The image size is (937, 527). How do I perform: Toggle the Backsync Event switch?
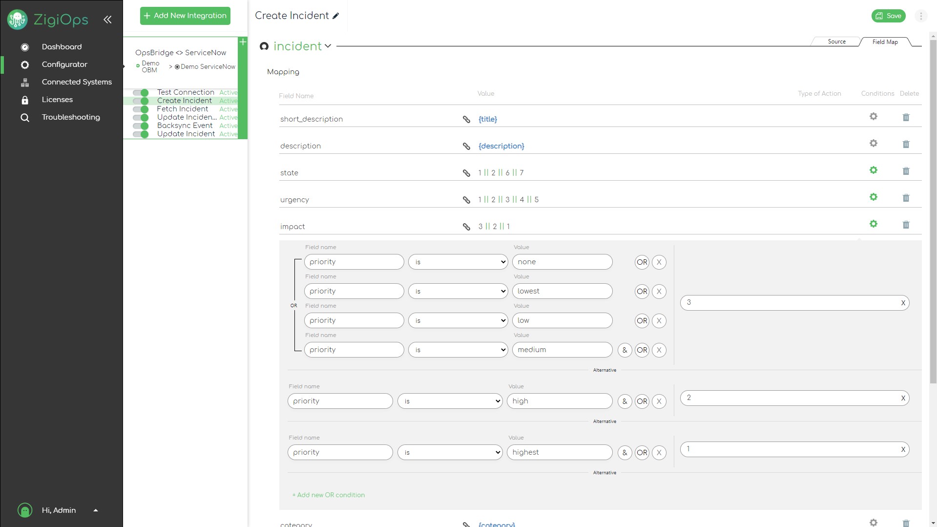click(x=141, y=126)
